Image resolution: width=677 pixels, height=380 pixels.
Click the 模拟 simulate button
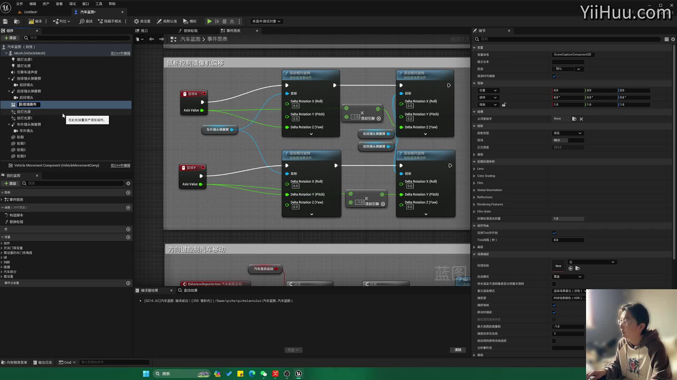pos(190,21)
